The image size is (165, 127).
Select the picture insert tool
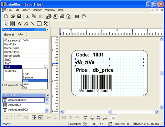click(x=26, y=24)
